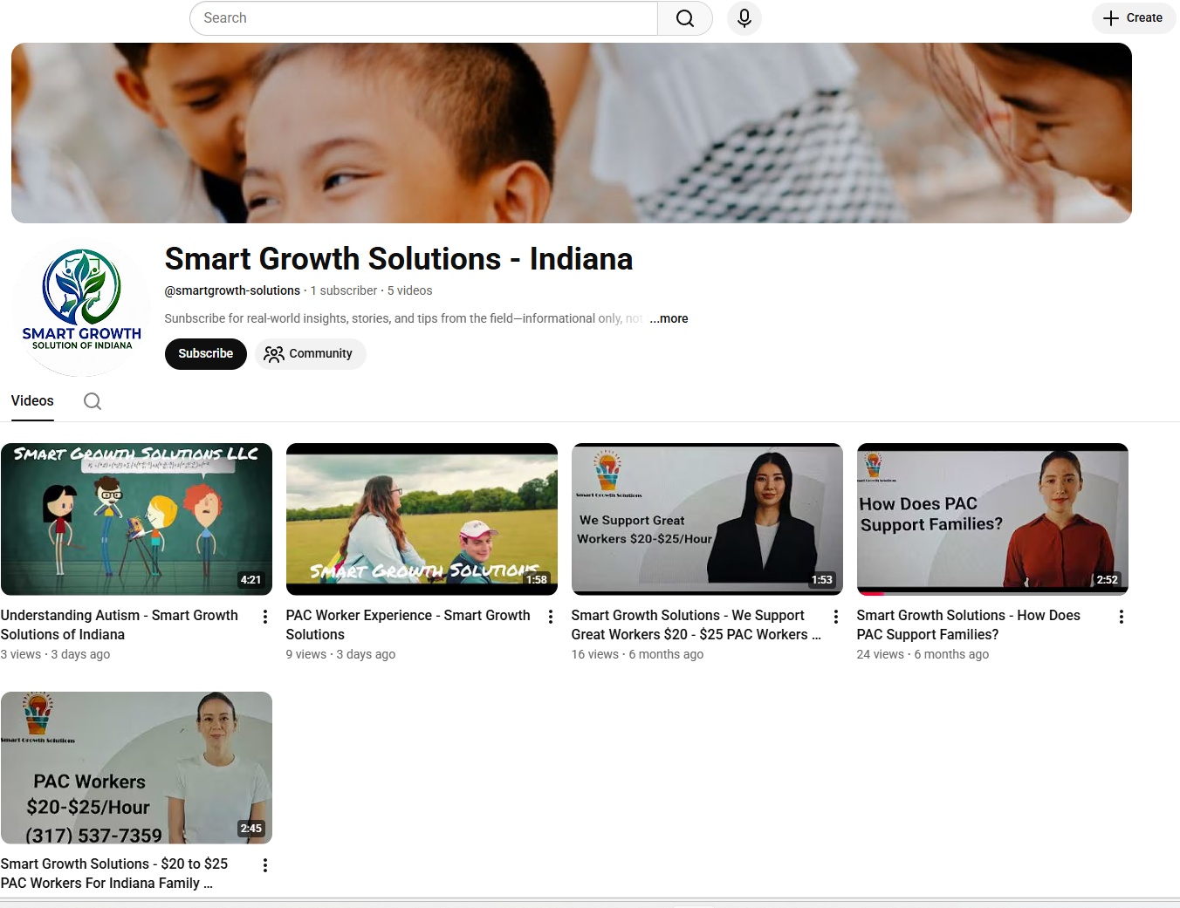Open options menu for PAC Worker Experience
The height and width of the screenshot is (908, 1180).
click(551, 617)
